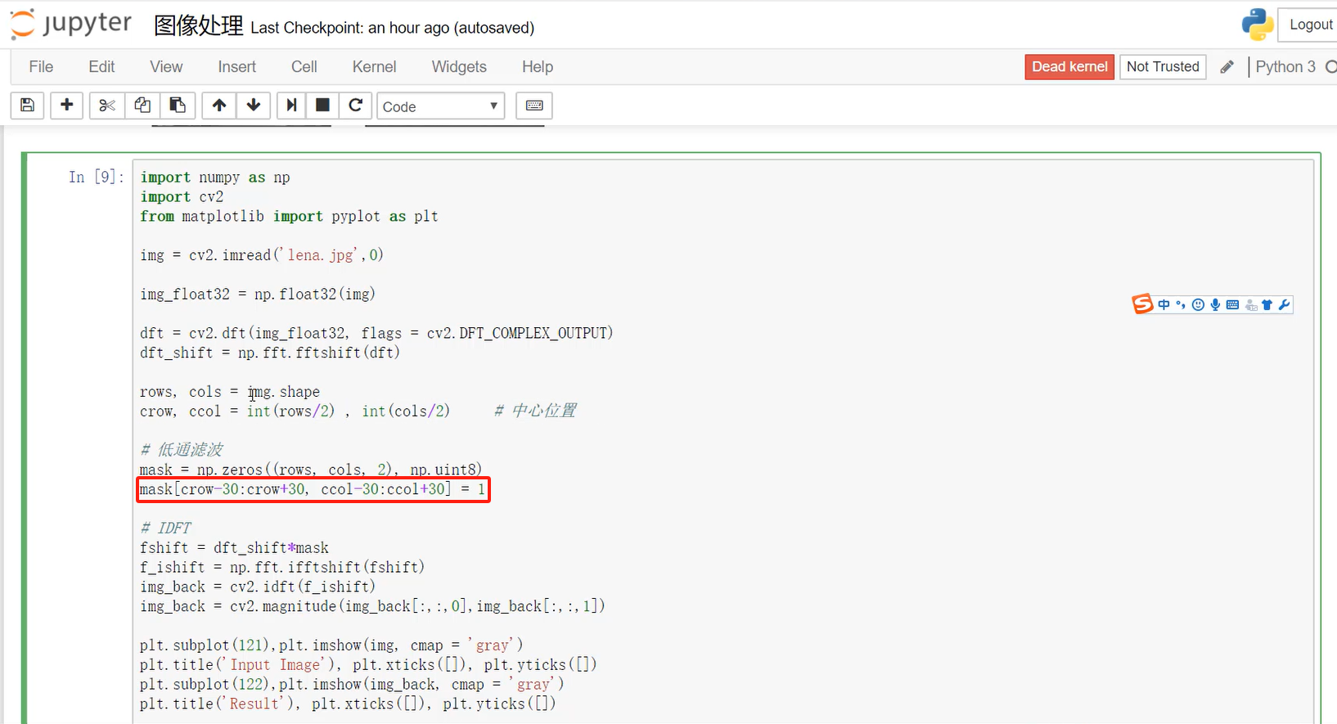Toggle punctuation mode on Sogou bar

coord(1181,305)
